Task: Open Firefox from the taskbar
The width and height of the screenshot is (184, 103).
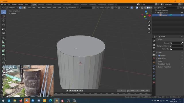Action: [21, 100]
